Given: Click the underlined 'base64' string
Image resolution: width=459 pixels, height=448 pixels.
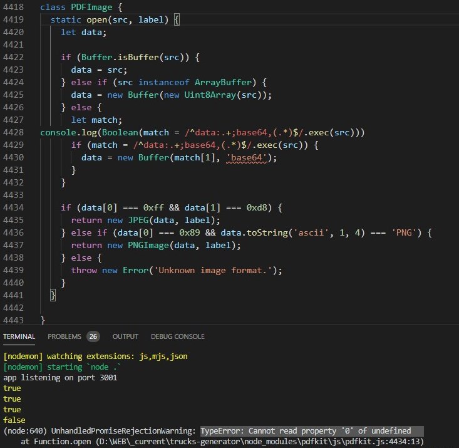Looking at the screenshot, I should [247, 158].
